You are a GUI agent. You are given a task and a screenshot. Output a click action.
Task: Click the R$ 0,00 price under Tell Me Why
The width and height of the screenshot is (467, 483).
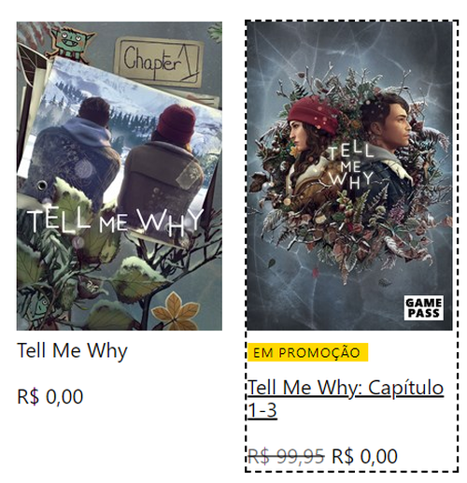click(x=50, y=397)
